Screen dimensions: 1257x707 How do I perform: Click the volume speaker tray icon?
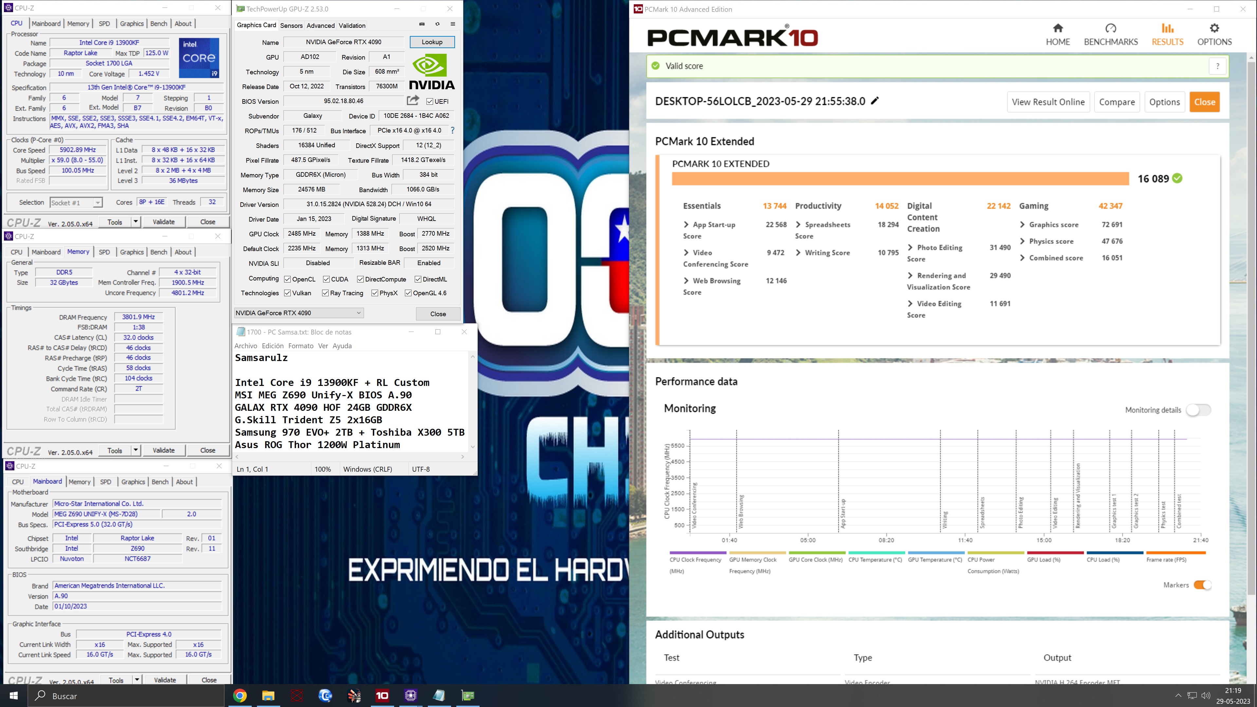(1206, 696)
